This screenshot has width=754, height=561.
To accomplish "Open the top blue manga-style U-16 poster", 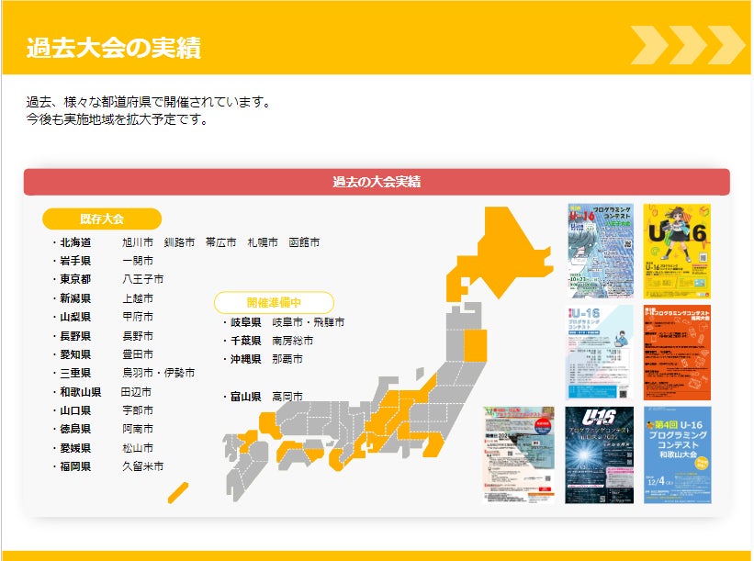I will coord(601,251).
